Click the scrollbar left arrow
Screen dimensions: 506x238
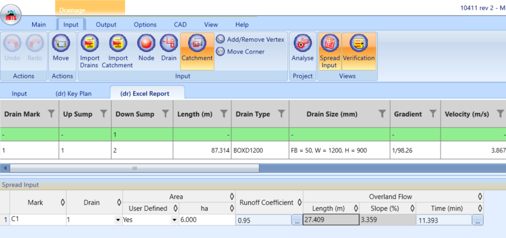point(5,168)
